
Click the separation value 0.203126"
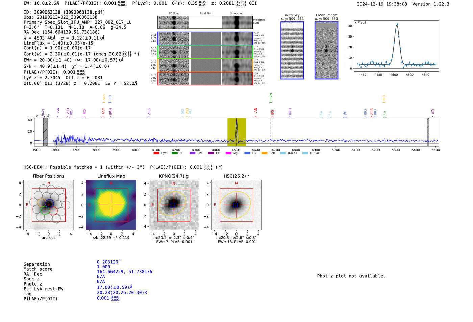[109, 262]
